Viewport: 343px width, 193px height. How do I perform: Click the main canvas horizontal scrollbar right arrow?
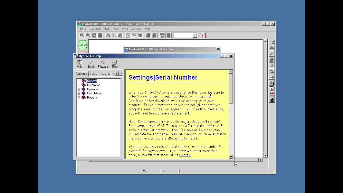pos(260,160)
